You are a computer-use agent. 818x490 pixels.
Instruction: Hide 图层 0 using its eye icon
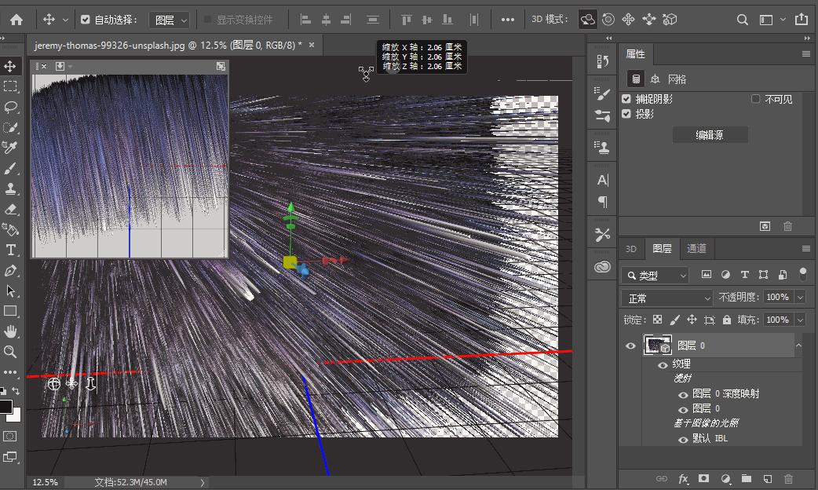click(630, 346)
